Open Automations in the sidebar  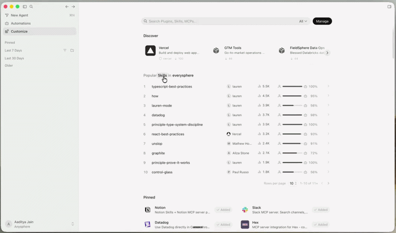coord(40,23)
